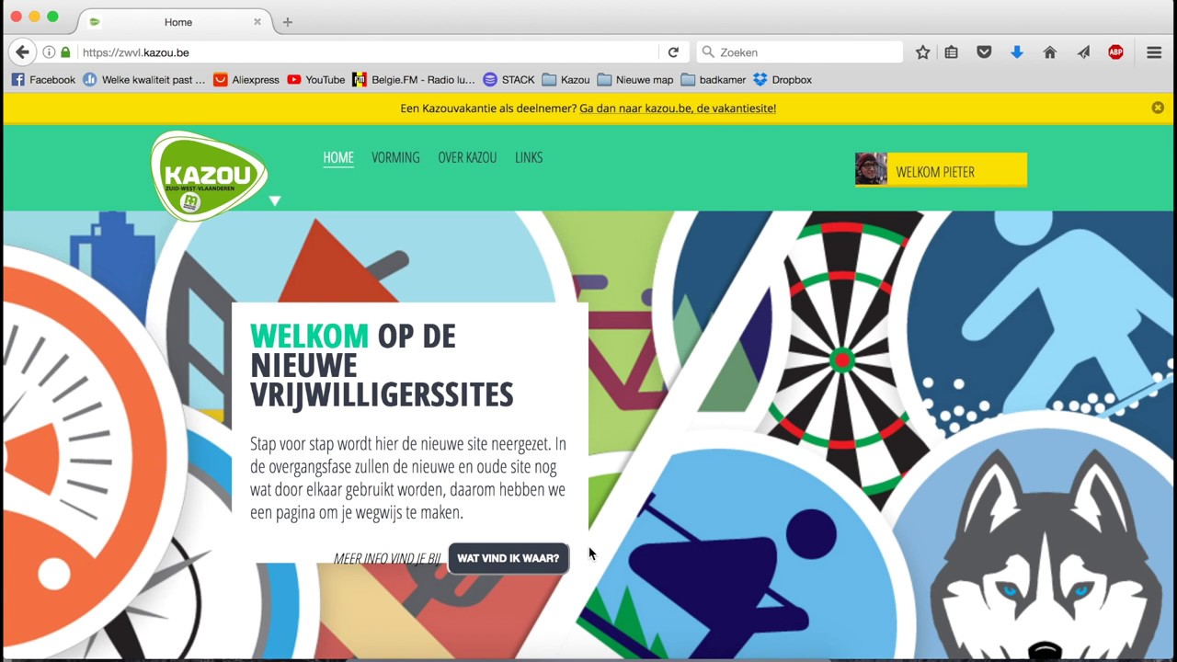Screen dimensions: 1177x662
Task: Open the Welkom Pieter user menu
Action: pos(941,170)
